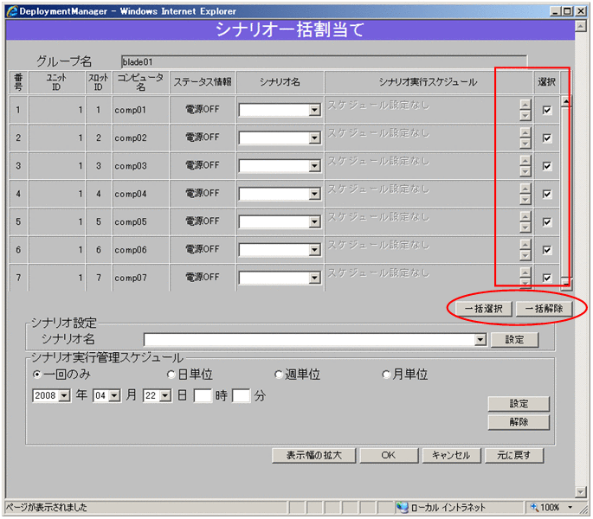Click the comp07 computer name cell
This screenshot has width=593, height=519.
point(141,278)
